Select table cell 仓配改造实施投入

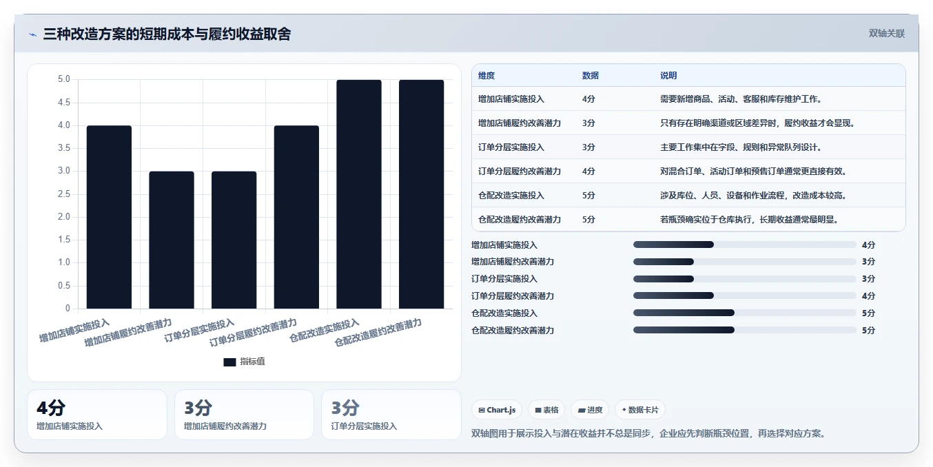511,196
